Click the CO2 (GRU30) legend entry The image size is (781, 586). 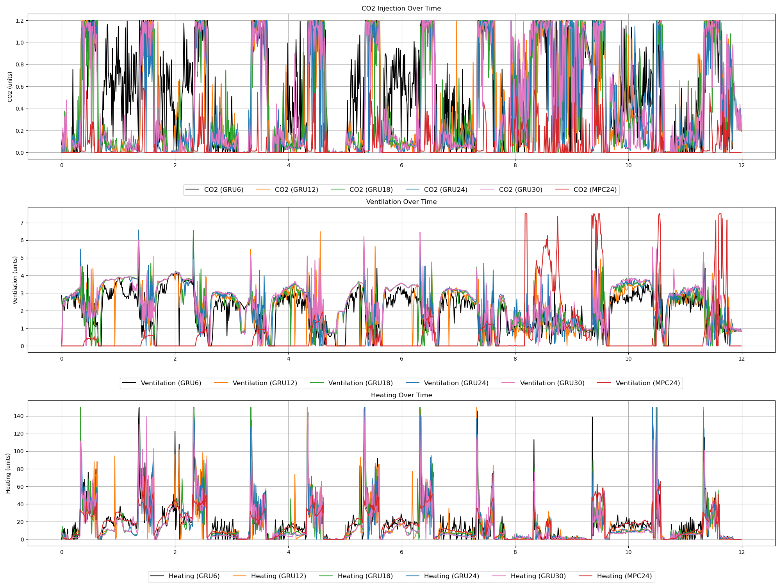(520, 190)
